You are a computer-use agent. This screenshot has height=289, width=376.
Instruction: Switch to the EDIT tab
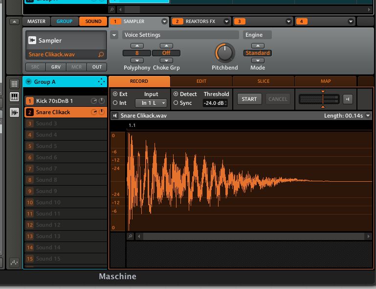201,81
